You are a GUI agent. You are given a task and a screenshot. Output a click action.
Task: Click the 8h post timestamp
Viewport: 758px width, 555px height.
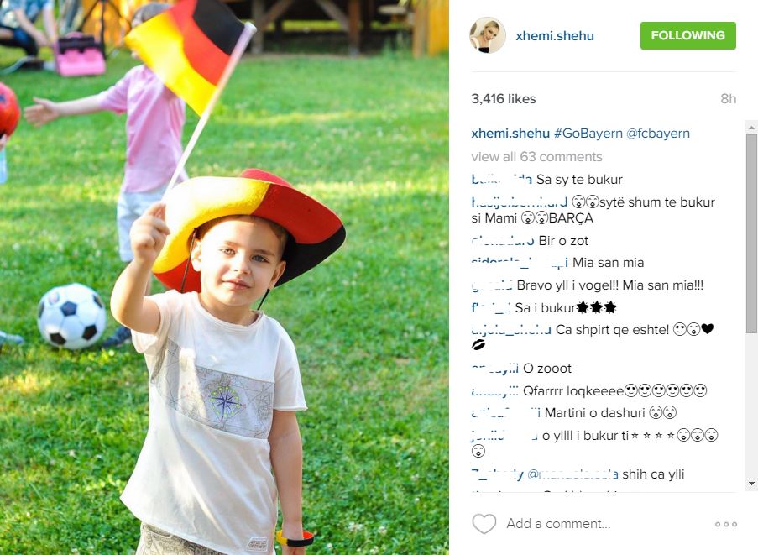(728, 98)
